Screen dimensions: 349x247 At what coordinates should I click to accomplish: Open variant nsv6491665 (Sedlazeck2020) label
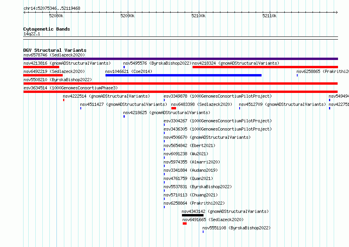213,220
